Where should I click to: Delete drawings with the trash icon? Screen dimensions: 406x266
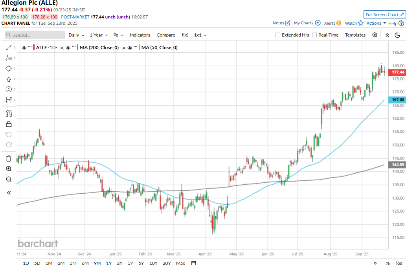[x=9, y=158]
